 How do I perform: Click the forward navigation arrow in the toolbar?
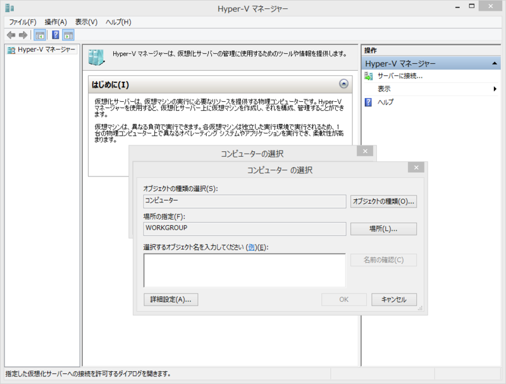click(x=23, y=35)
